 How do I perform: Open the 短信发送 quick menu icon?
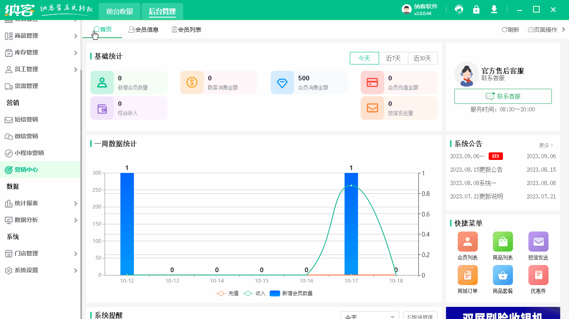538,242
